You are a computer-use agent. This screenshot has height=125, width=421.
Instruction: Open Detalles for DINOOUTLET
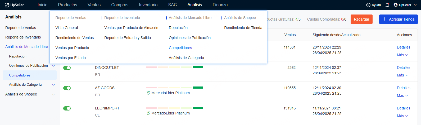404,68
